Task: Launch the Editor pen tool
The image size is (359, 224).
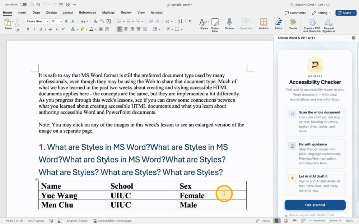Action: pyautogui.click(x=279, y=24)
